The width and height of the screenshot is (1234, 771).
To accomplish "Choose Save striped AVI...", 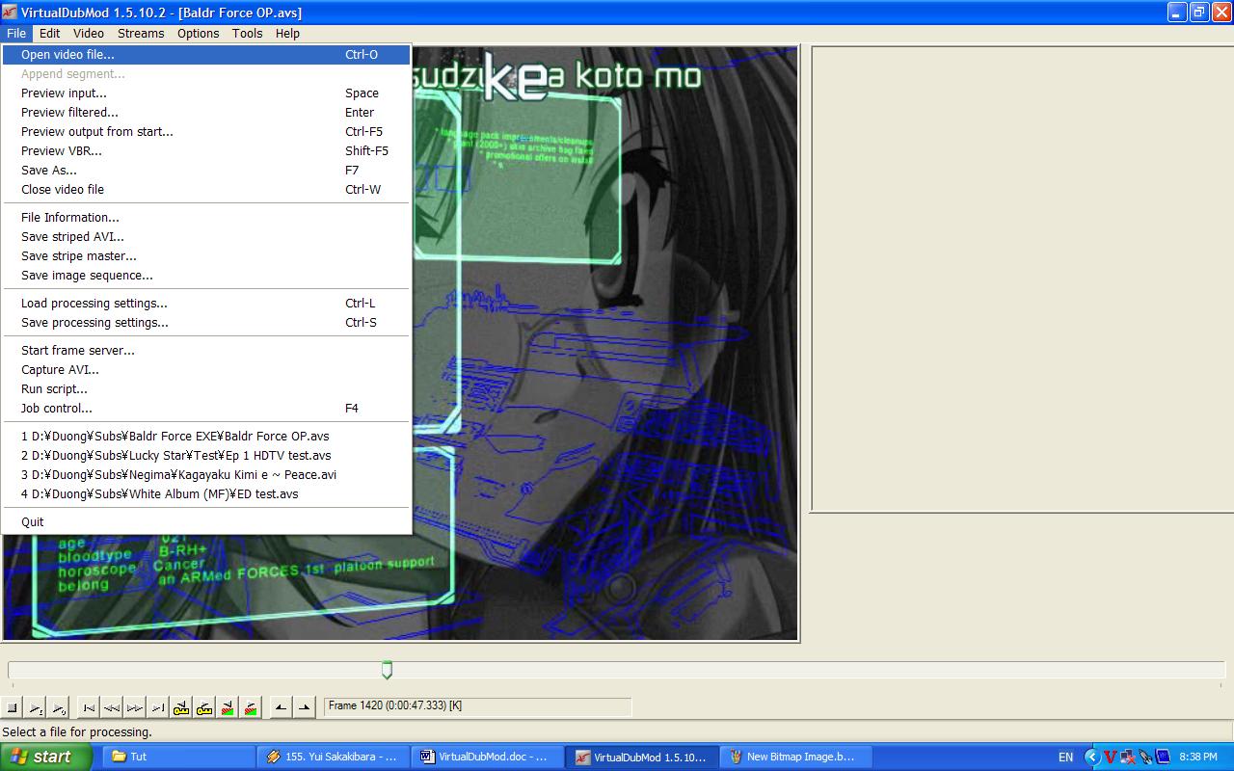I will (206, 237).
